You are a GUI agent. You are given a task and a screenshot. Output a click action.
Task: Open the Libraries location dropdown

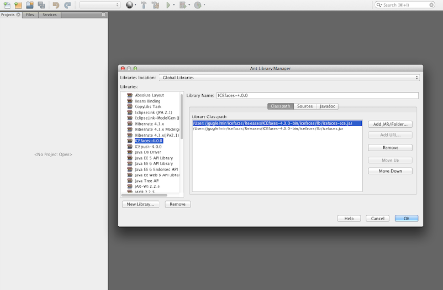(x=290, y=78)
